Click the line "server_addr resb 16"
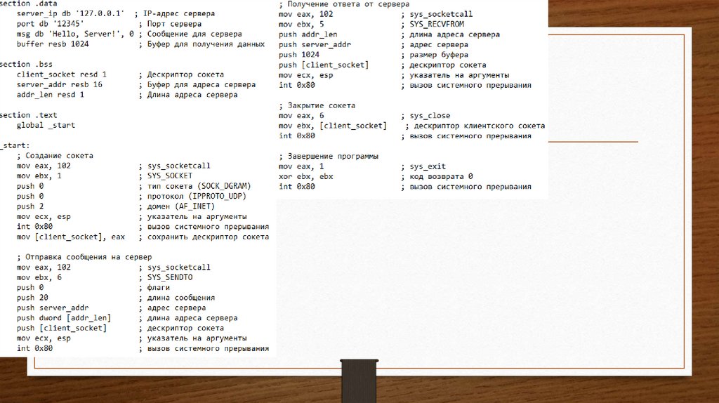719x403 pixels. click(60, 84)
